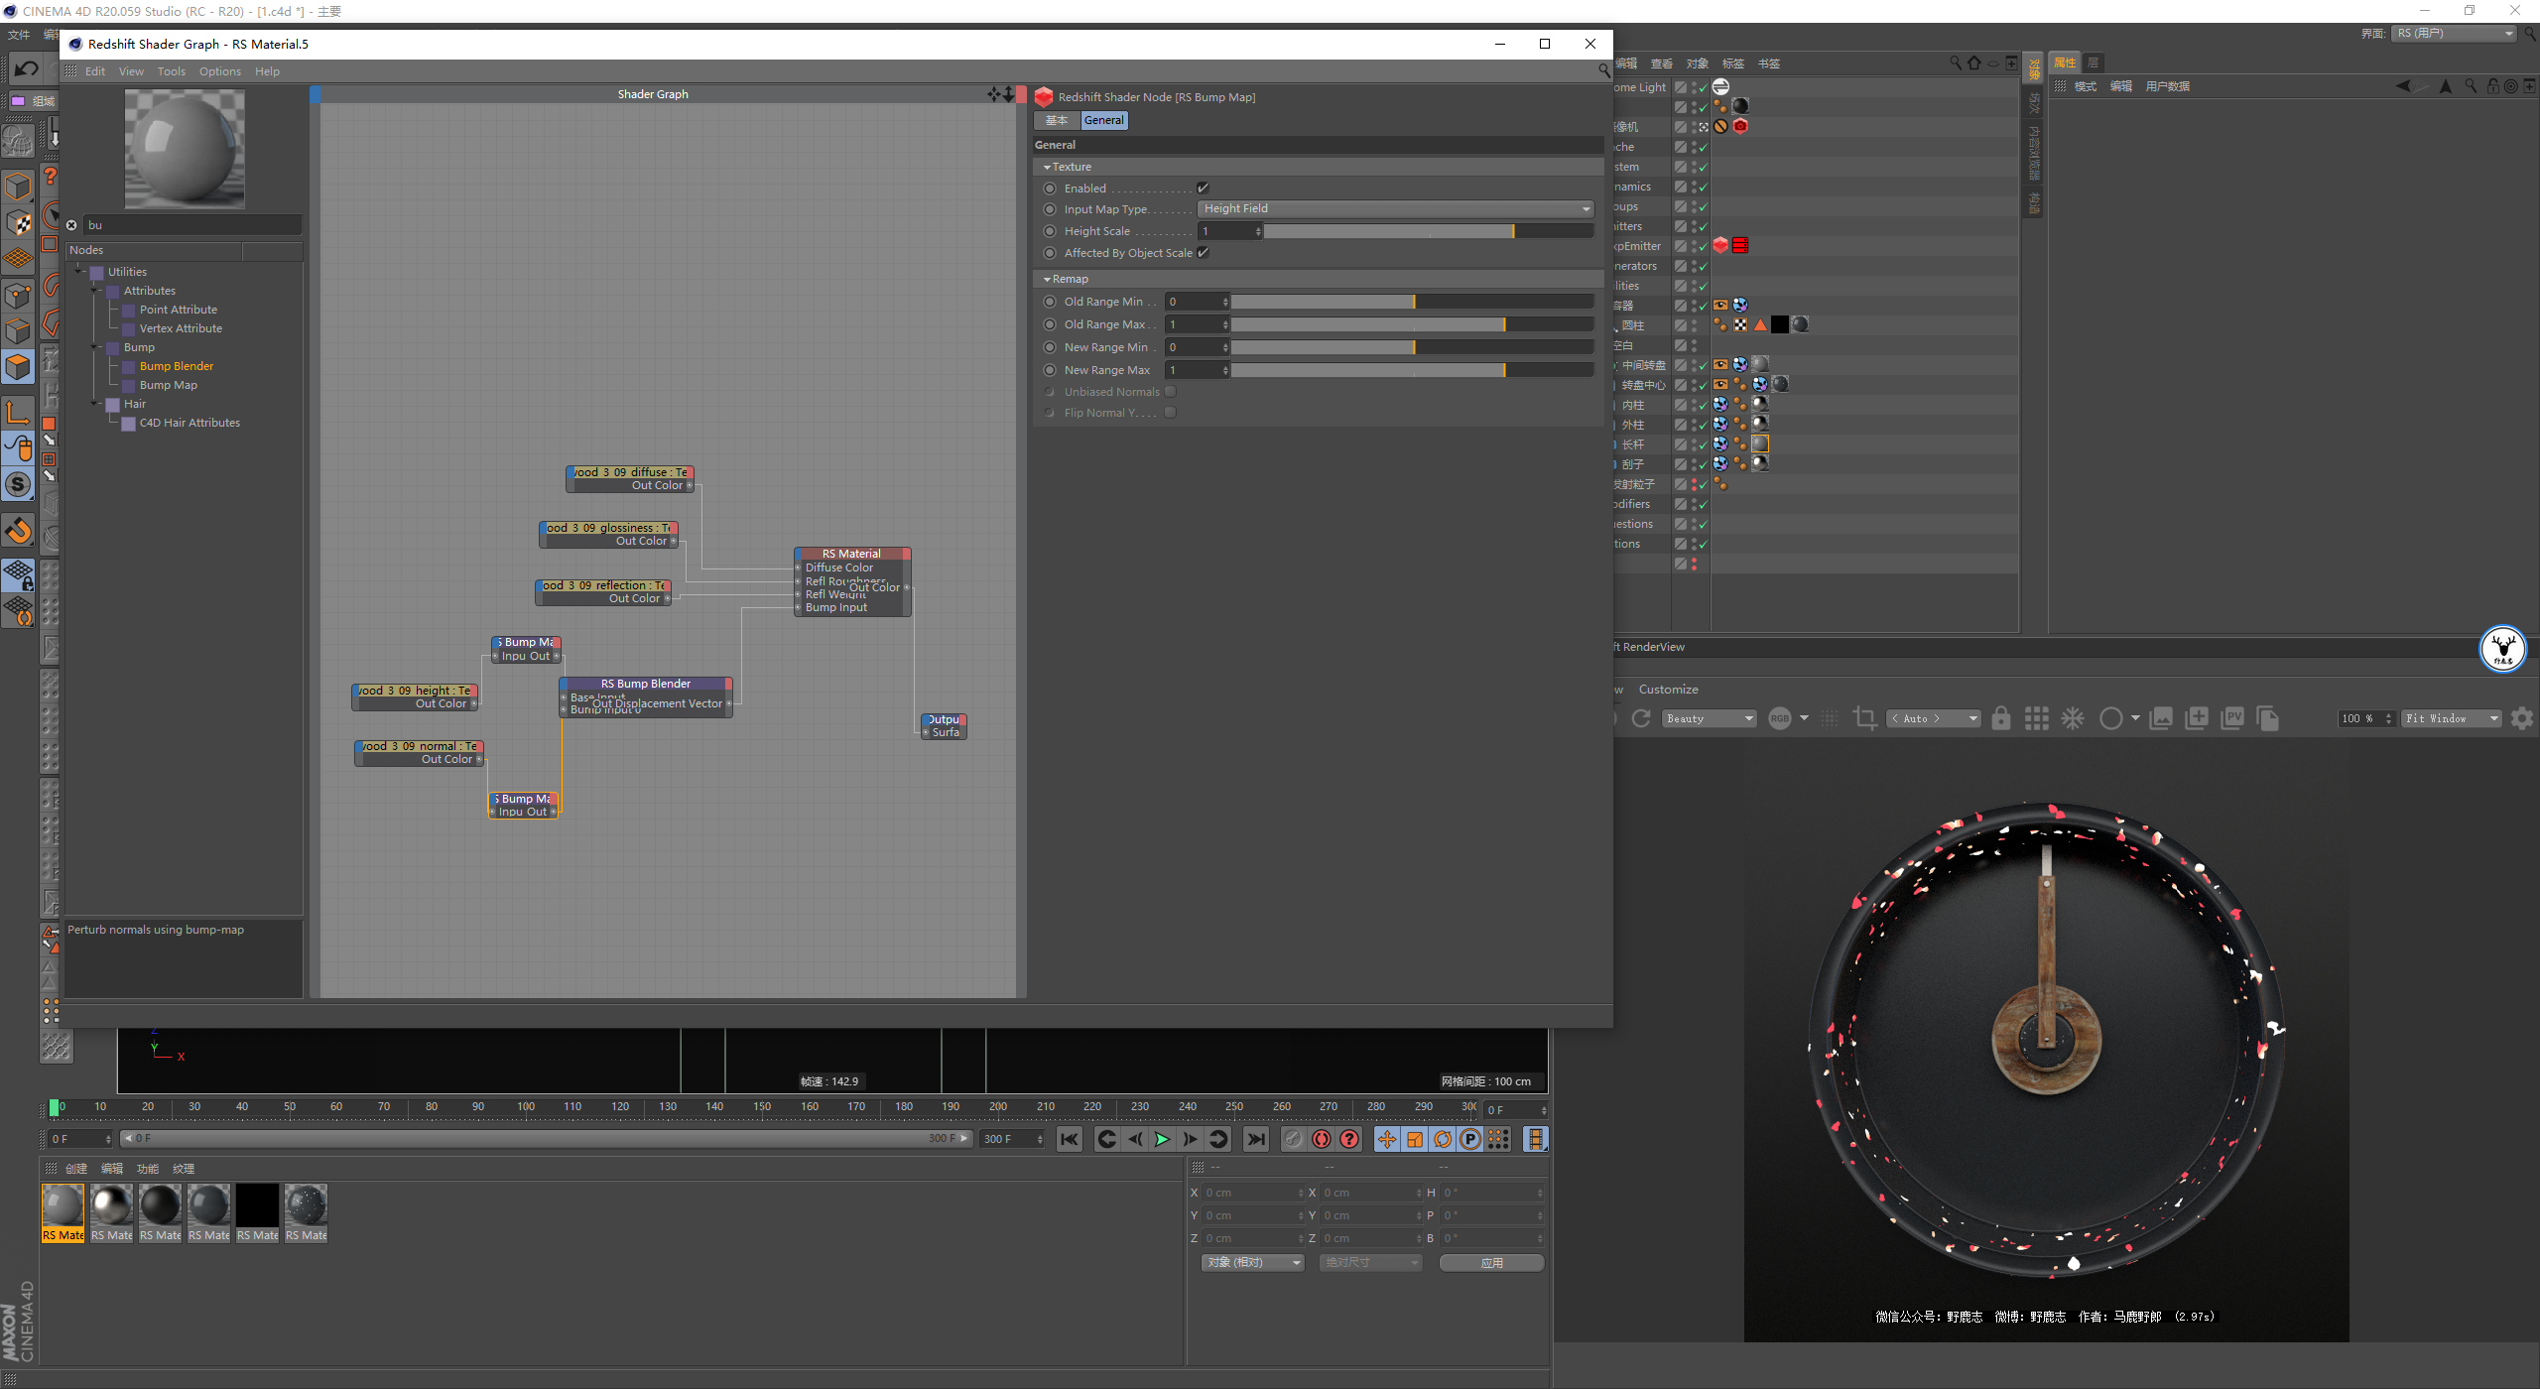The width and height of the screenshot is (2540, 1389).
Task: Click the Flip Normal Y checkbox
Action: click(1170, 413)
